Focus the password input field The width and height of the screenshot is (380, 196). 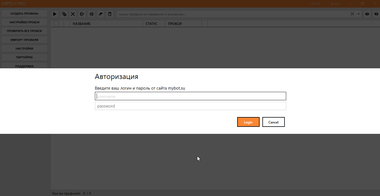[190, 106]
